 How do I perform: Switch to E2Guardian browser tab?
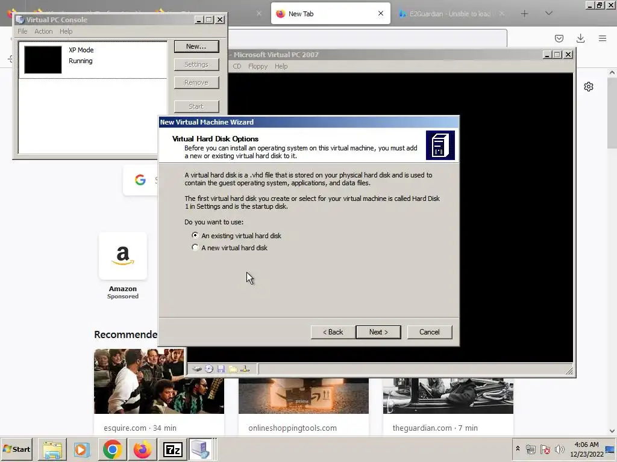coord(450,14)
